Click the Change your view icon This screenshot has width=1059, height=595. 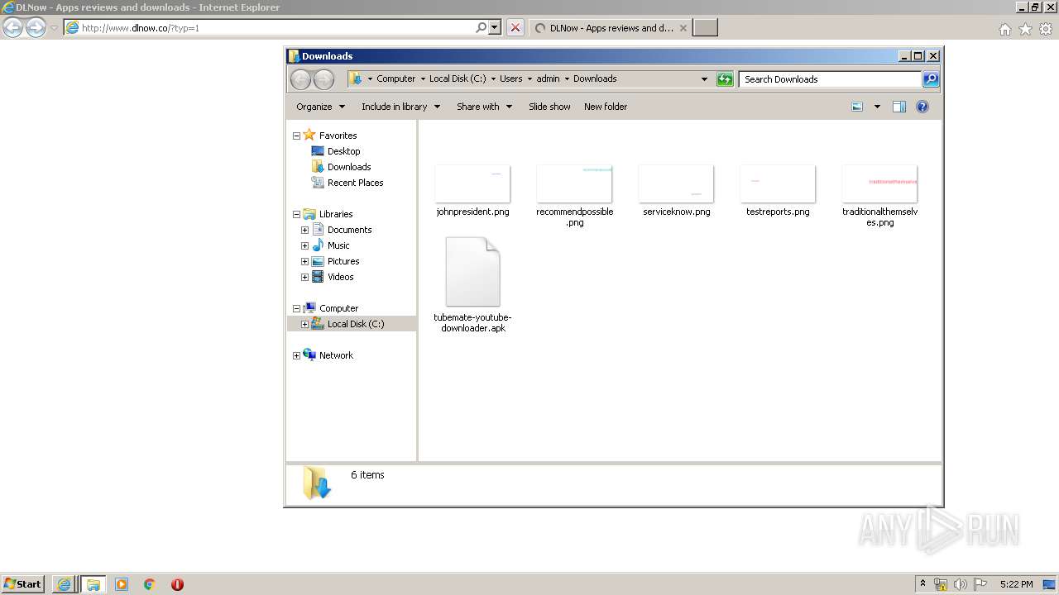pos(857,107)
